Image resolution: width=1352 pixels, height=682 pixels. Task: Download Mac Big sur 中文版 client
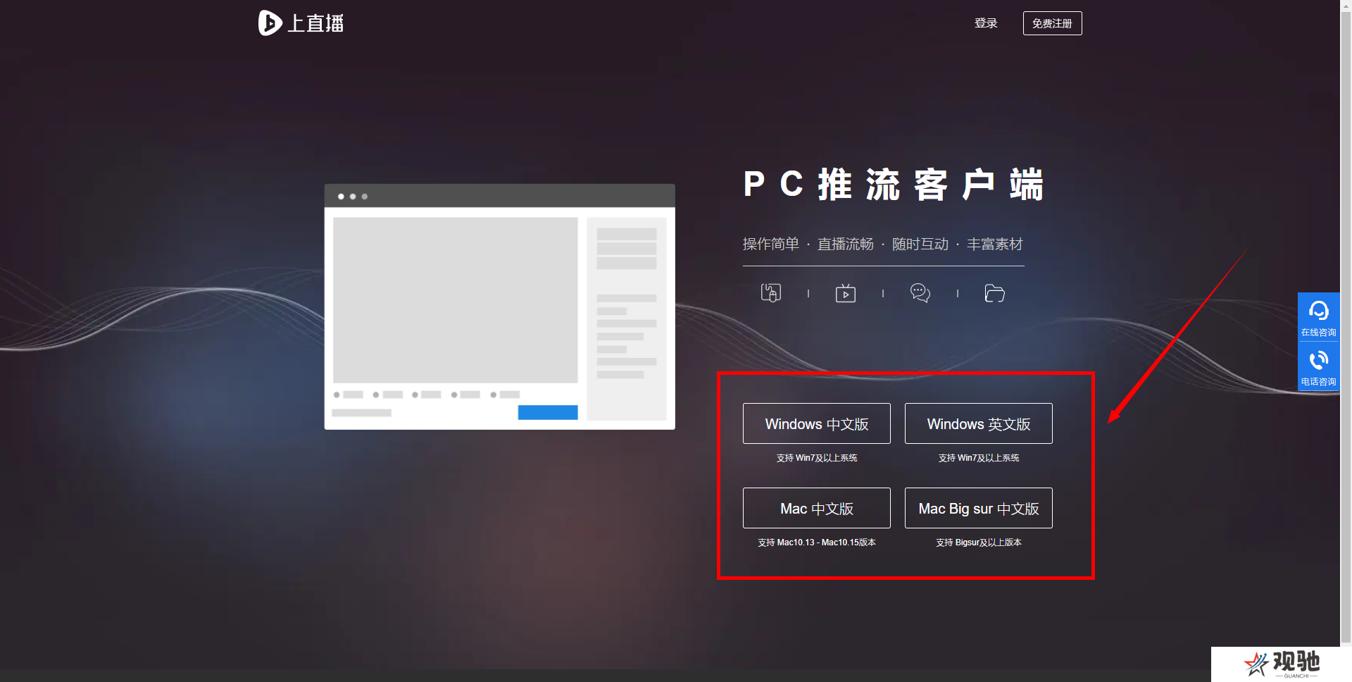(x=978, y=508)
